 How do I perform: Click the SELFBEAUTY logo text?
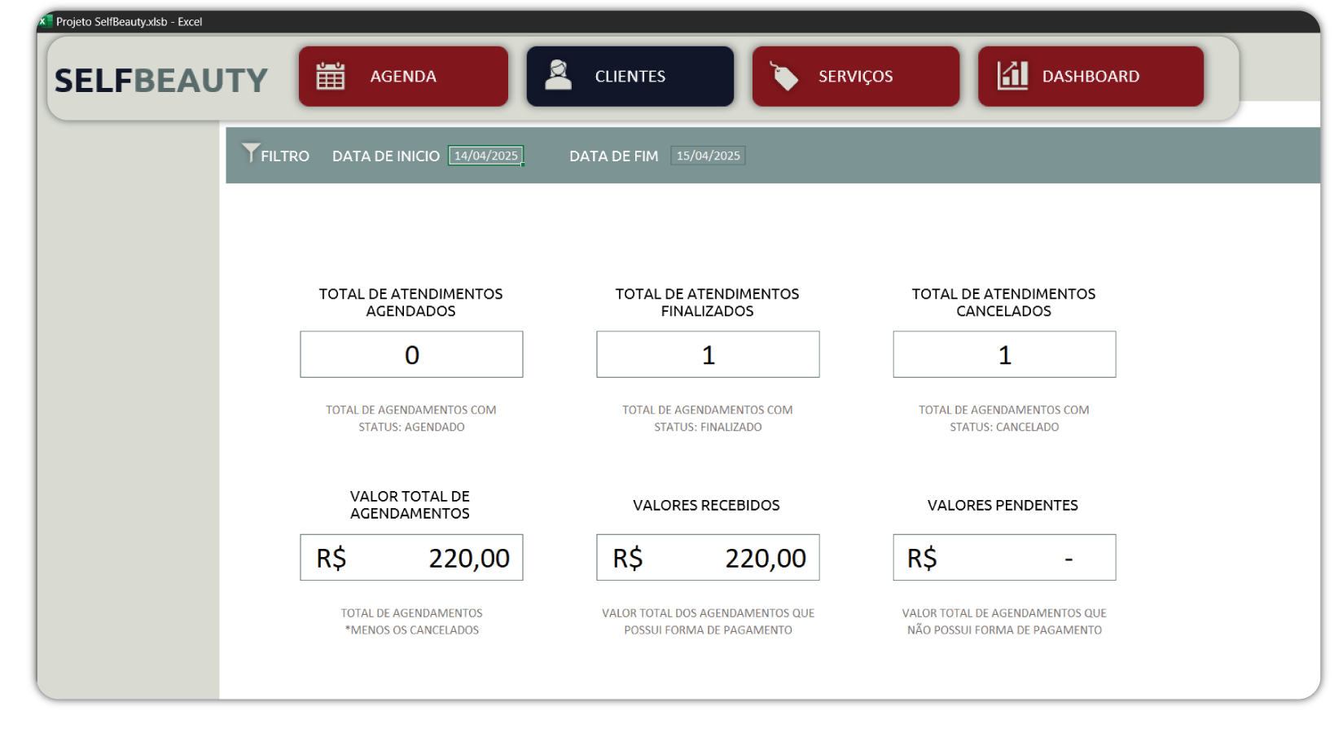click(x=161, y=81)
